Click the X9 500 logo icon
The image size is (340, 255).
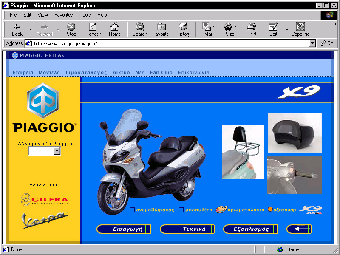(x=311, y=210)
